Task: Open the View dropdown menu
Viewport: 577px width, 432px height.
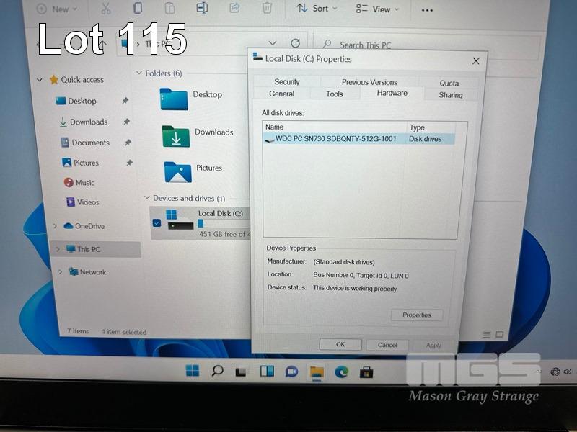Action: pos(378,9)
